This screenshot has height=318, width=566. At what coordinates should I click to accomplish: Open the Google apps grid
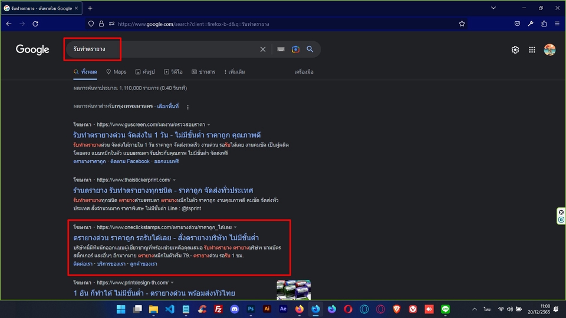click(x=532, y=49)
